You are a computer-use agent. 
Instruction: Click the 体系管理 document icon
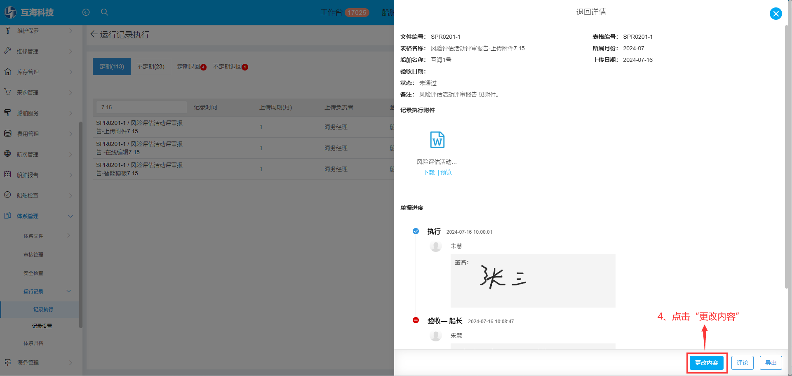click(x=7, y=216)
